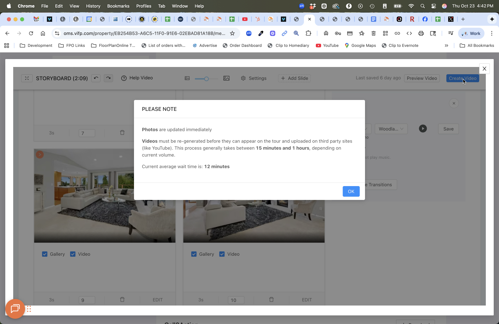Open the History menu
499x324 pixels.
point(93,6)
